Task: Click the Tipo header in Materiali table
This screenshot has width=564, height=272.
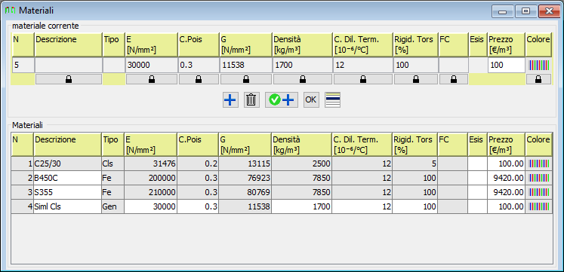Action: coord(113,144)
